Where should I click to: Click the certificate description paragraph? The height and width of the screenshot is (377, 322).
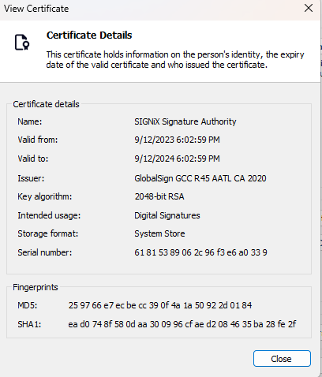point(175,59)
